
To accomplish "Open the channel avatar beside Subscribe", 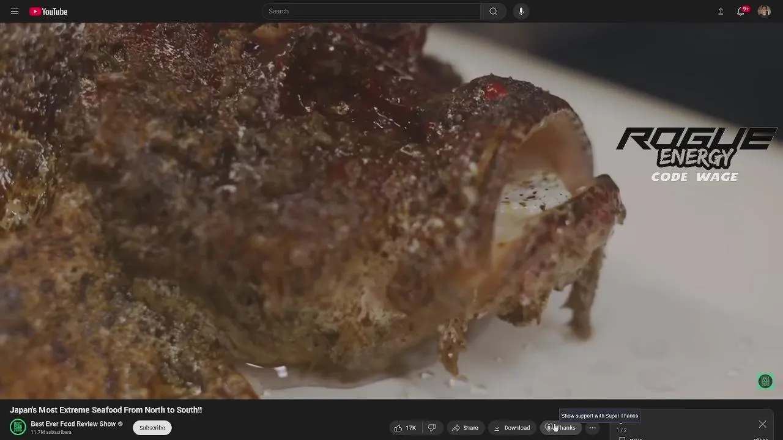I will (x=18, y=427).
